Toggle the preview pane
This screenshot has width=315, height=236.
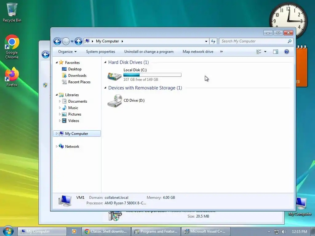[276, 52]
